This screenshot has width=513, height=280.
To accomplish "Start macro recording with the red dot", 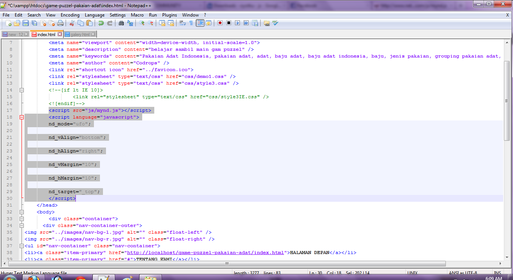I will point(220,23).
